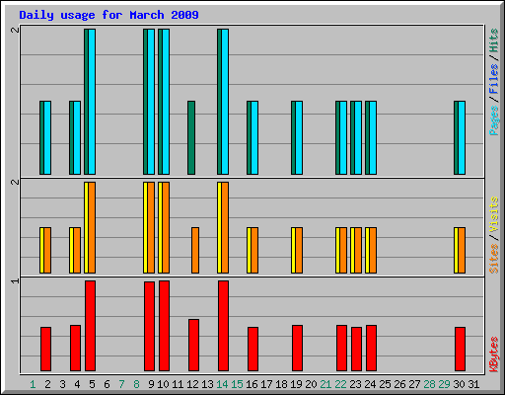Click the cyan "Pages" legend label
Screen dimensions: 505x395
(x=493, y=120)
